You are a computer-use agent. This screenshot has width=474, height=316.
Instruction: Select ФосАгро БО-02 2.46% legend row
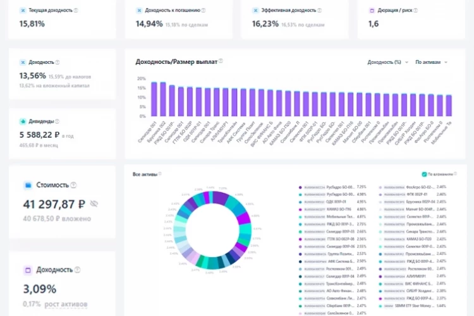tap(413, 188)
